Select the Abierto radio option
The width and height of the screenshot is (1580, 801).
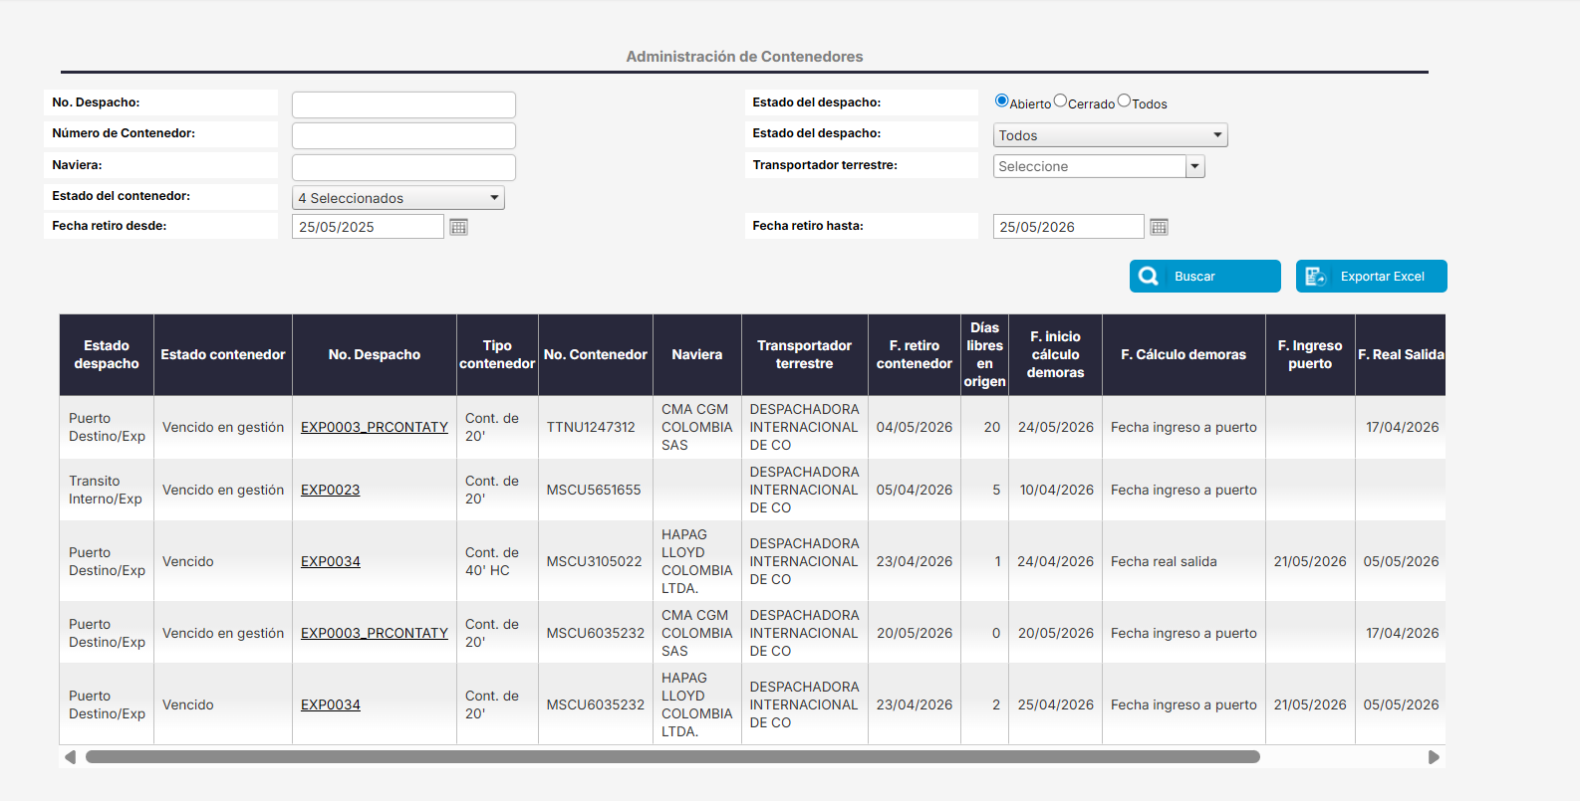(1001, 100)
